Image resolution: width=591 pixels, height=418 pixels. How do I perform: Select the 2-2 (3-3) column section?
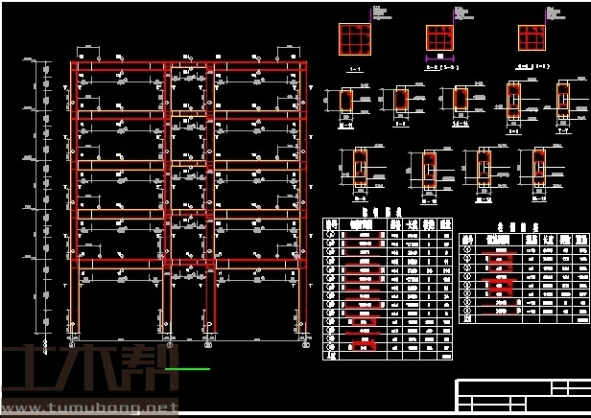click(439, 38)
